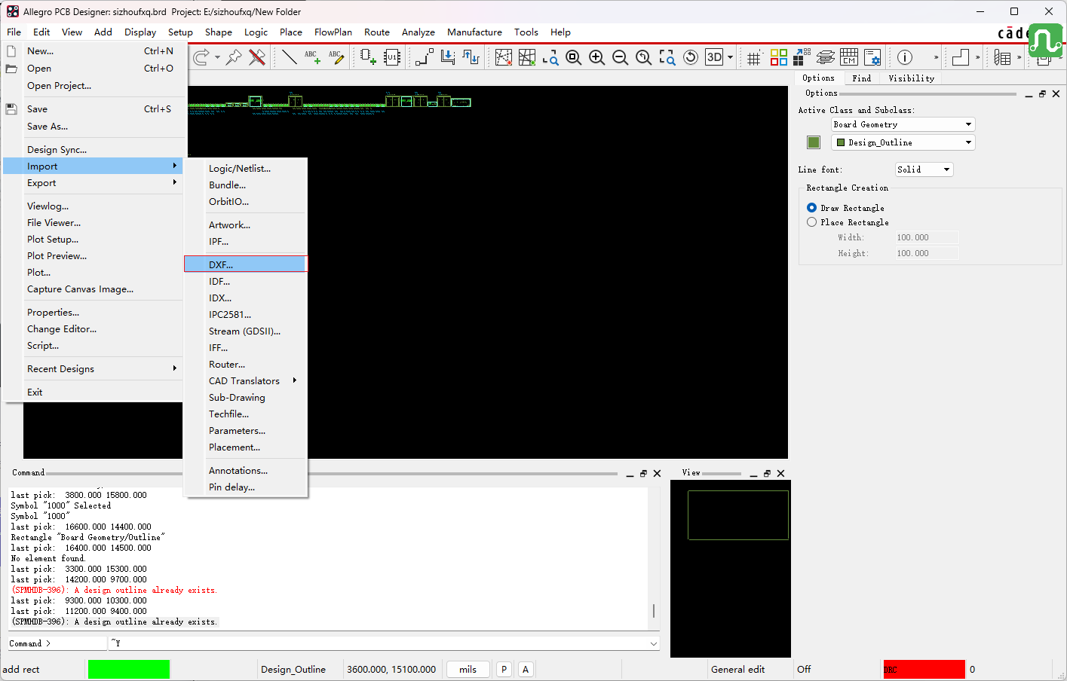Toggle the grid display icon

pos(754,57)
